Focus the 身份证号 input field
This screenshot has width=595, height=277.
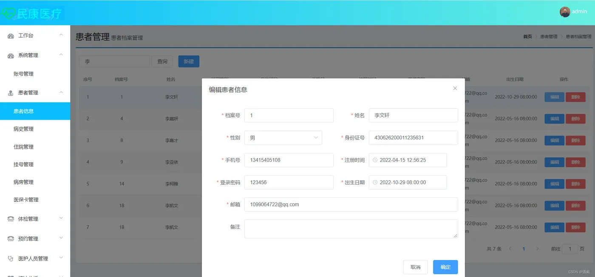[x=414, y=138]
